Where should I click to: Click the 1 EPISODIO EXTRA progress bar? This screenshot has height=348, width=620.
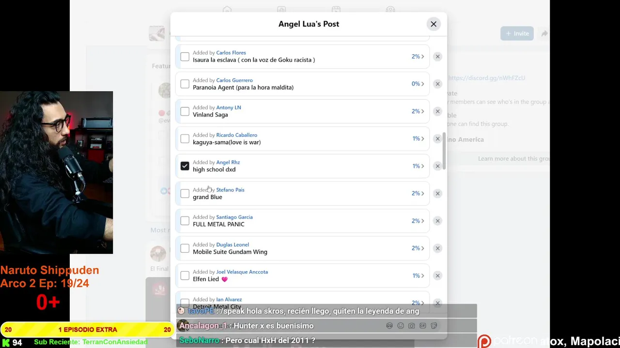tap(87, 330)
